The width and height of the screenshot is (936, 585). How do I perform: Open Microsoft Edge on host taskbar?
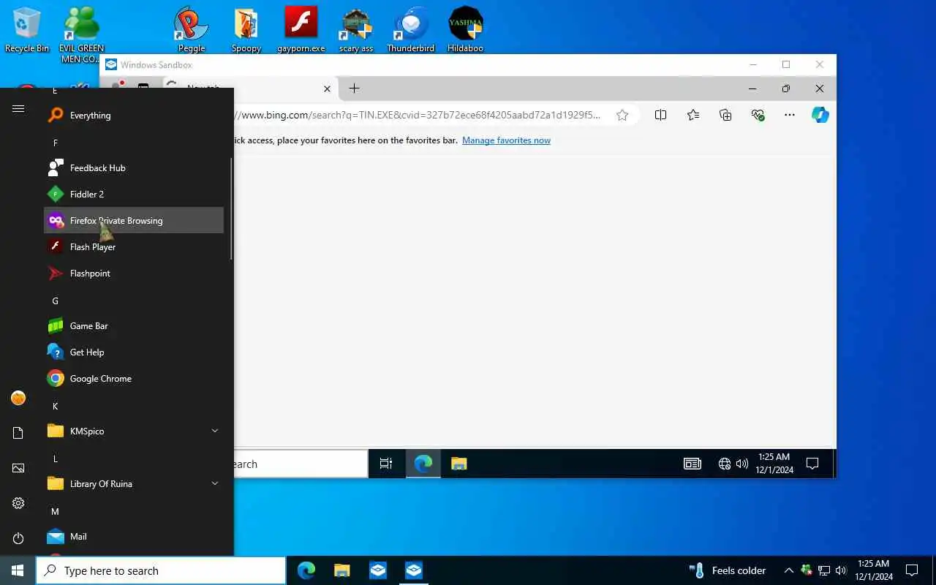point(306,570)
